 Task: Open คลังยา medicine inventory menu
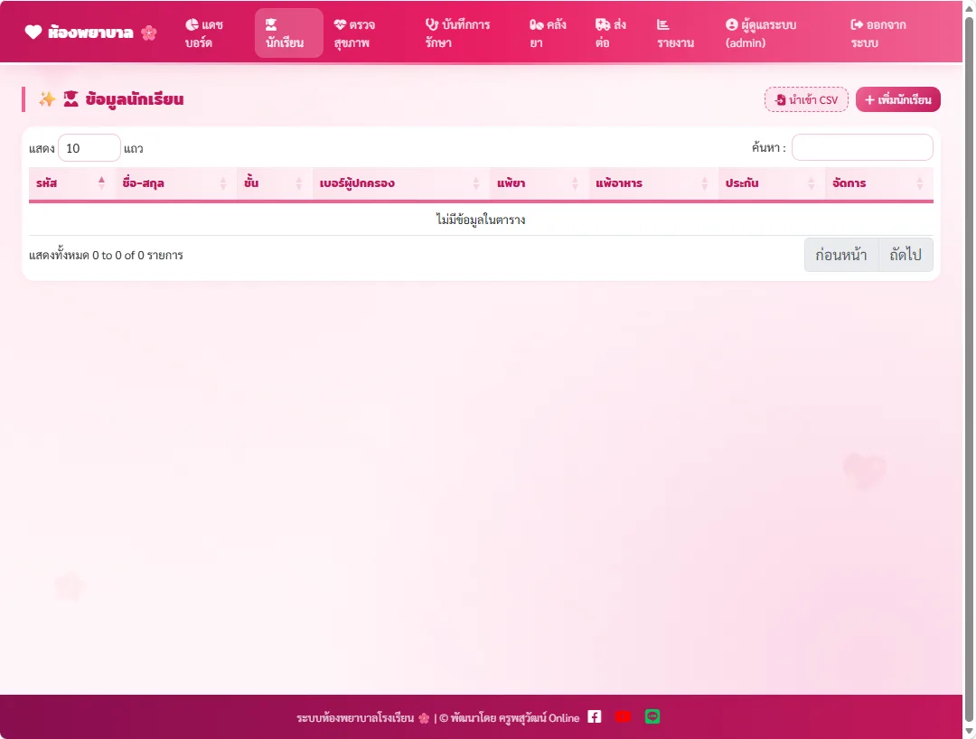coord(549,33)
